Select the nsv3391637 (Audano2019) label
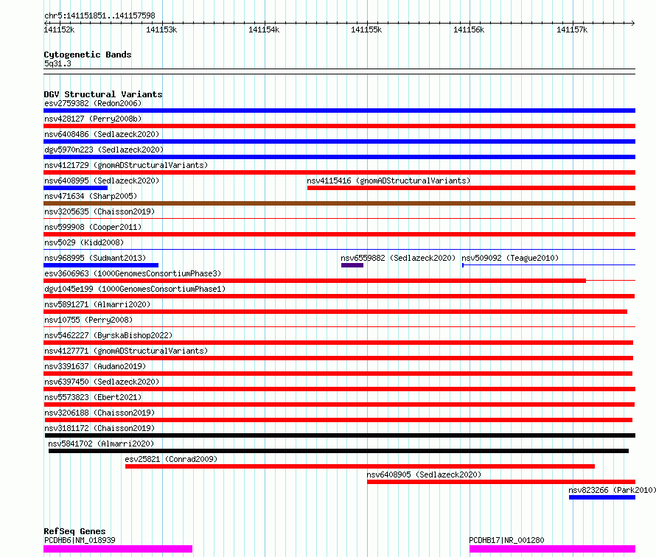 coord(95,366)
